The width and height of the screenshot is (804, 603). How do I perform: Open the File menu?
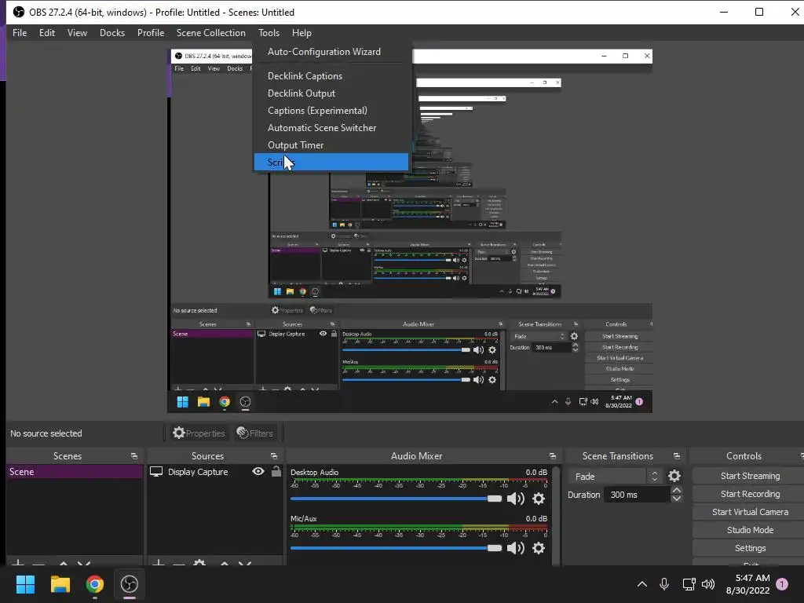20,33
